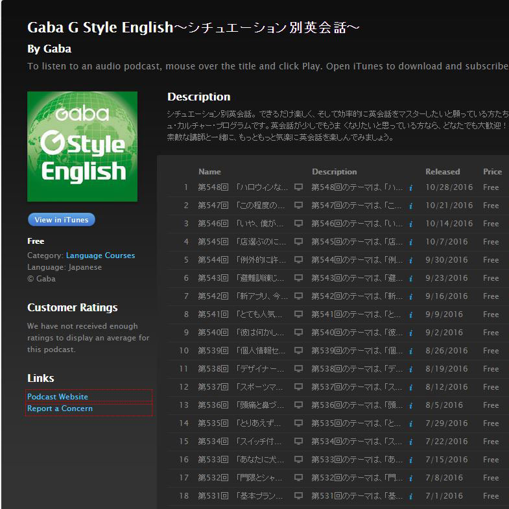Open info icon for 8/12/2016 episode

(410, 388)
